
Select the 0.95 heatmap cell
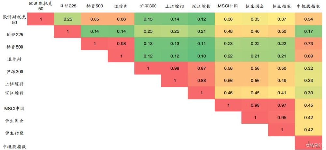(x=281, y=118)
